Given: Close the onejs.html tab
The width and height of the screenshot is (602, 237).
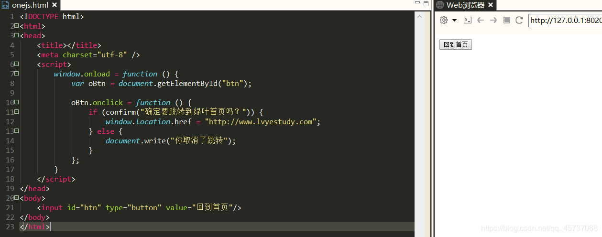Looking at the screenshot, I should tap(55, 5).
